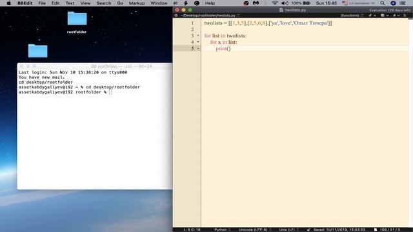
Task: Open the File menu
Action: click(x=42, y=3)
